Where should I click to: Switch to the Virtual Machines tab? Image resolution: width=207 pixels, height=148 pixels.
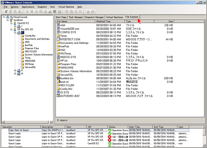115,17
